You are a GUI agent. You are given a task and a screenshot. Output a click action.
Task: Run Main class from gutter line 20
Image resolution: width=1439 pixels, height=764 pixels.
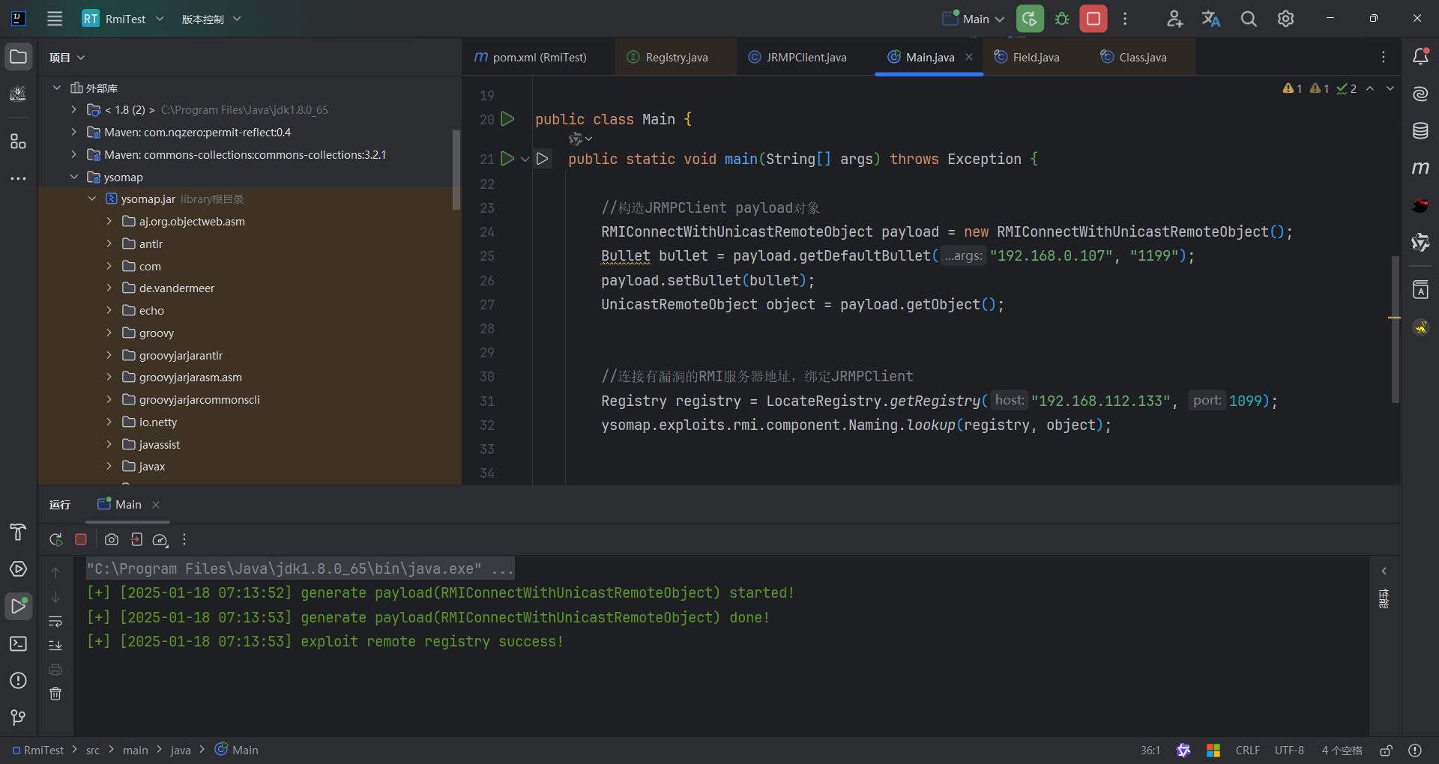tap(507, 119)
